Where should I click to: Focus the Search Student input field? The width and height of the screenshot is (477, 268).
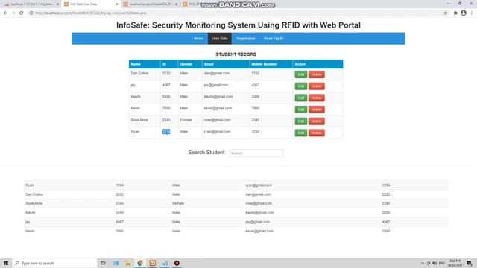(256, 153)
